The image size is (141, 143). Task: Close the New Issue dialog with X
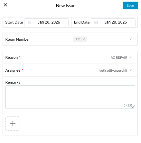5,5
